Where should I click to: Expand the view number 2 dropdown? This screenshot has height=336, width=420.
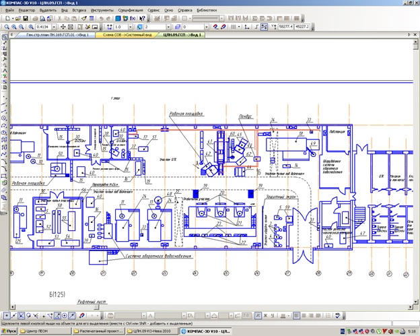point(168,27)
